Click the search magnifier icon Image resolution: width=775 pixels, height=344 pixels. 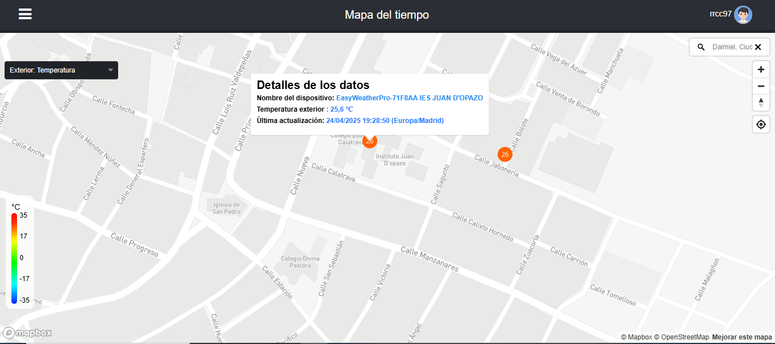click(x=701, y=47)
